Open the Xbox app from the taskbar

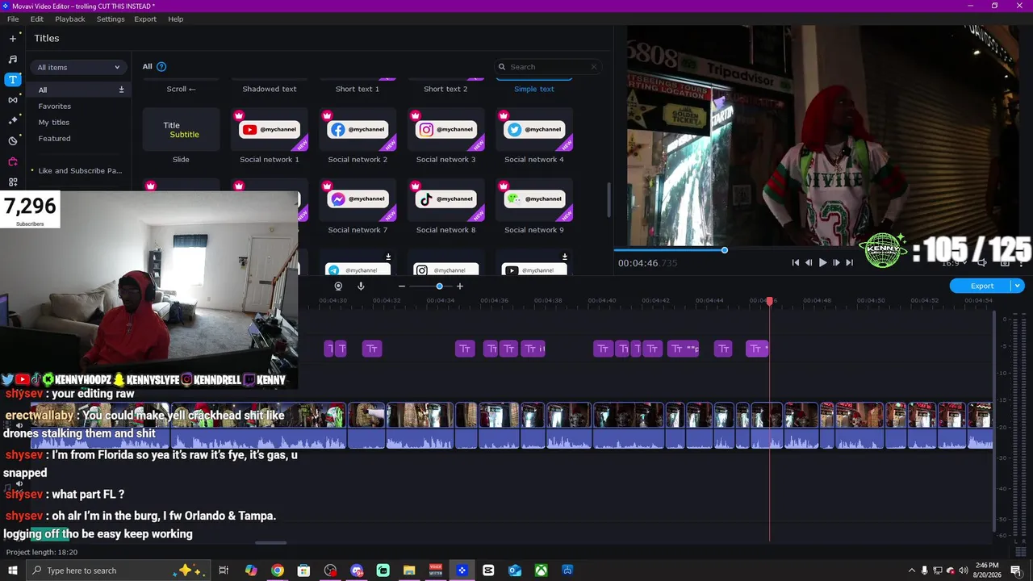tap(542, 571)
